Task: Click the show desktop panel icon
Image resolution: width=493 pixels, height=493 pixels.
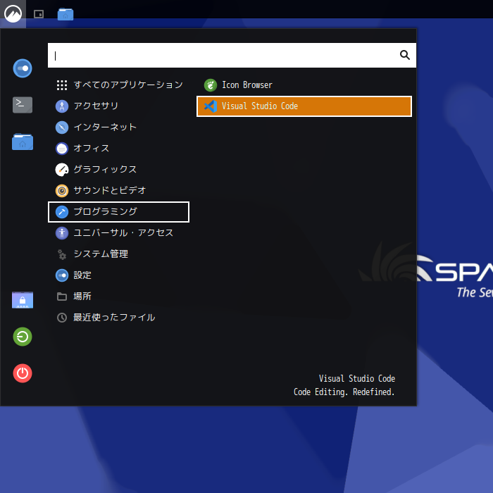Action: click(39, 14)
